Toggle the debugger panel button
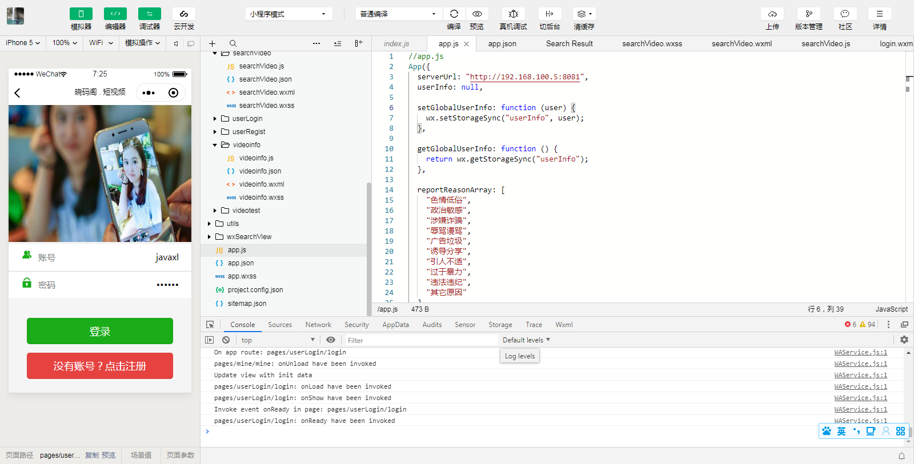Image resolution: width=914 pixels, height=464 pixels. [150, 14]
